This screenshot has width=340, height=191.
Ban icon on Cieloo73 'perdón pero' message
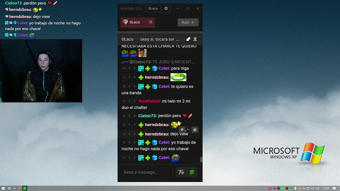click(124, 116)
